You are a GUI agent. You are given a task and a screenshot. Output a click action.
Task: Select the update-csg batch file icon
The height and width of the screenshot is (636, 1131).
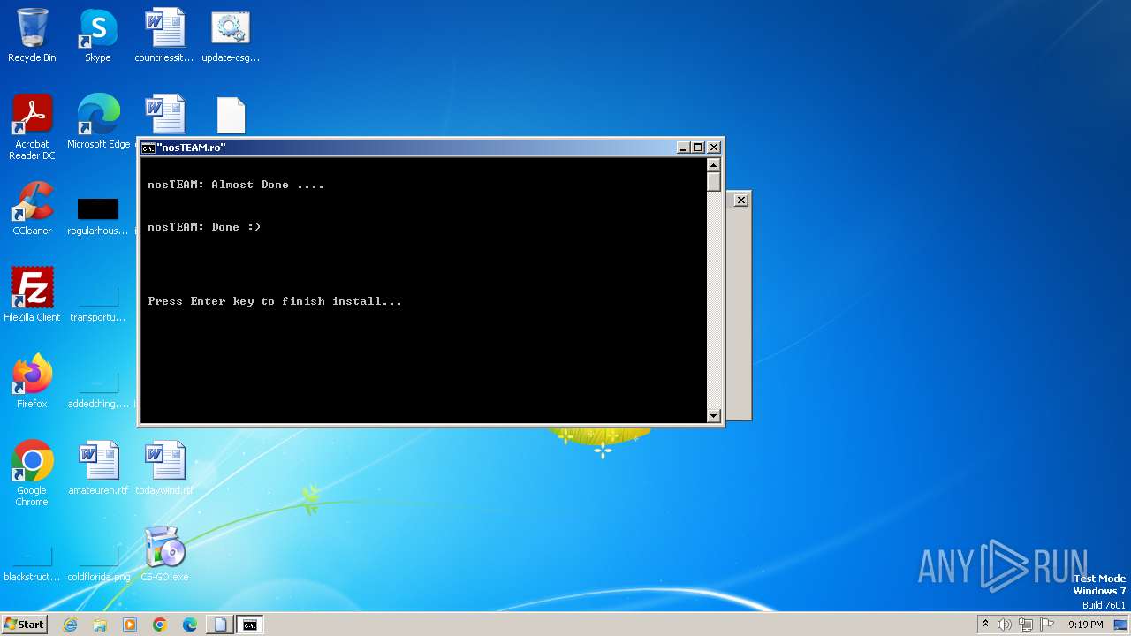tap(231, 35)
